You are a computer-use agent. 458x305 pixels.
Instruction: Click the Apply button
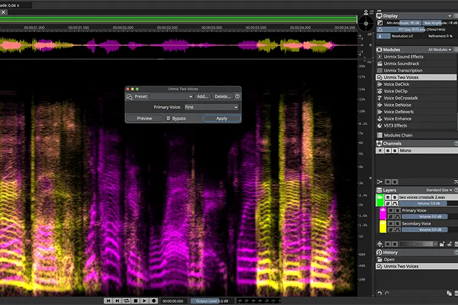click(222, 118)
